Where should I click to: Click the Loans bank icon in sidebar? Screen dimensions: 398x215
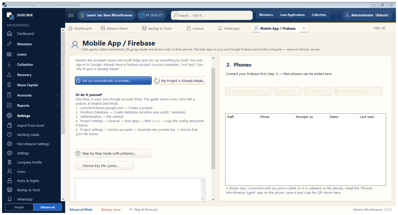(9, 54)
